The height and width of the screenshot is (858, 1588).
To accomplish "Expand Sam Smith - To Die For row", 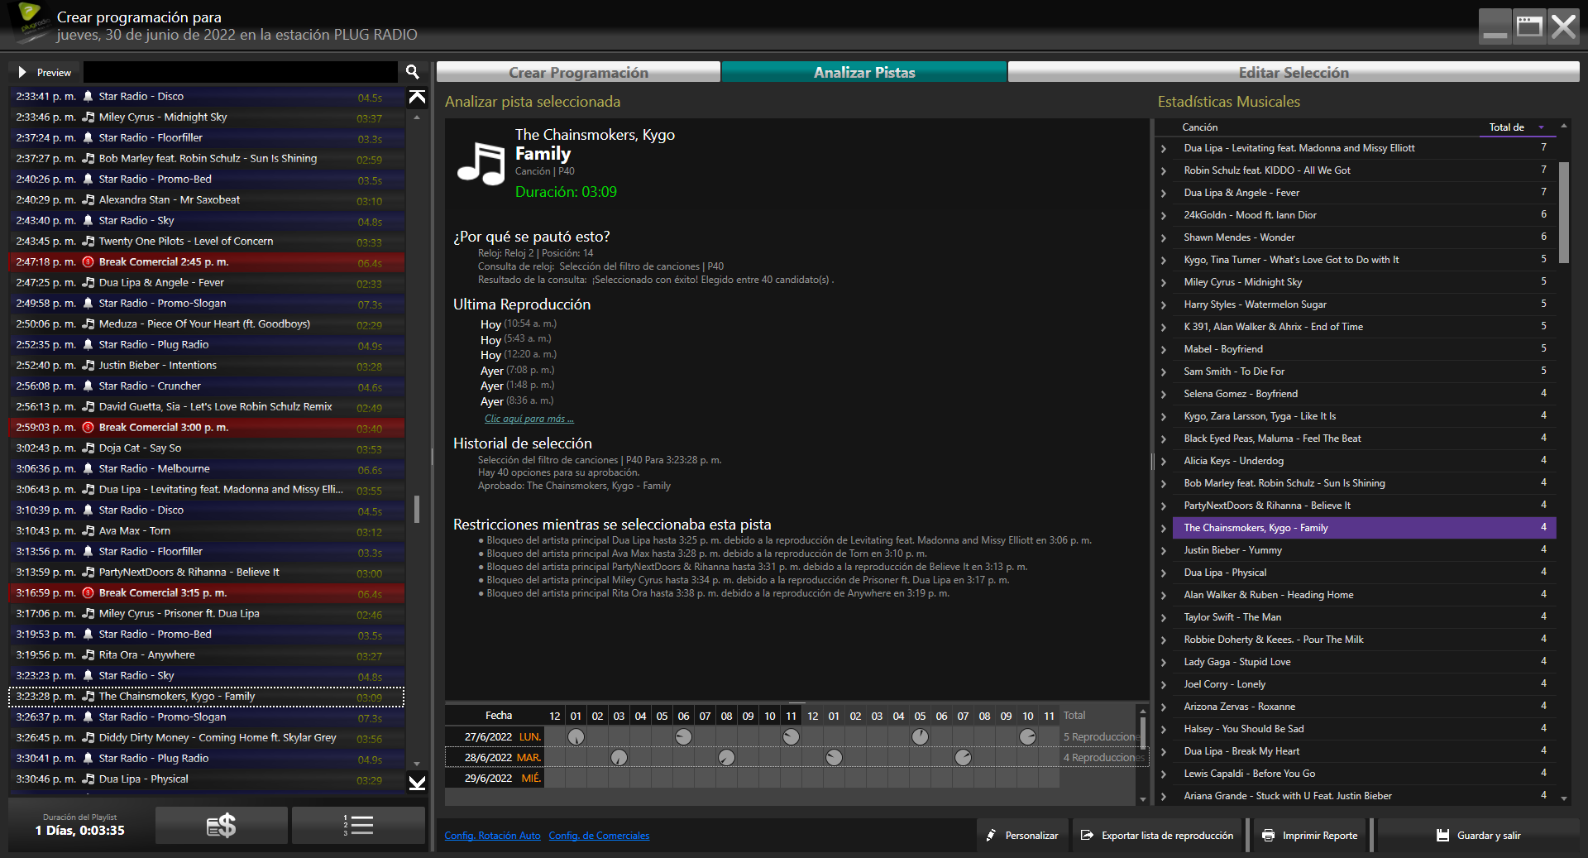I will (x=1164, y=372).
